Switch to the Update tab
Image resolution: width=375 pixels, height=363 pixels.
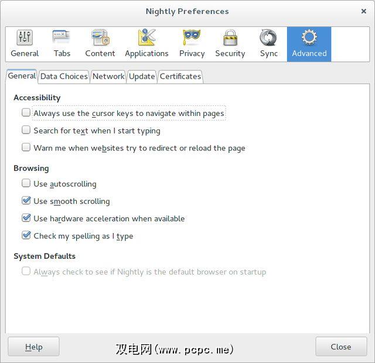142,77
